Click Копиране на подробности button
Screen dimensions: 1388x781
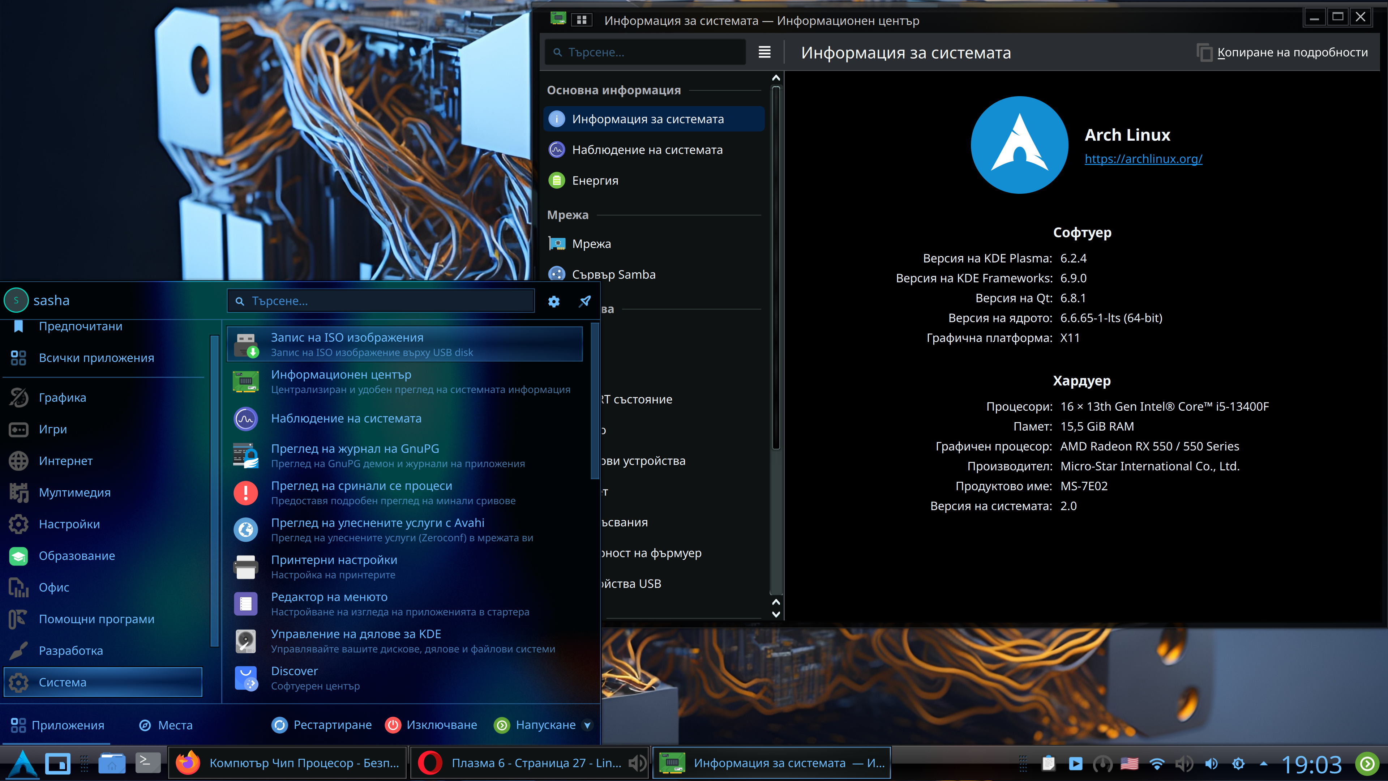click(x=1282, y=52)
